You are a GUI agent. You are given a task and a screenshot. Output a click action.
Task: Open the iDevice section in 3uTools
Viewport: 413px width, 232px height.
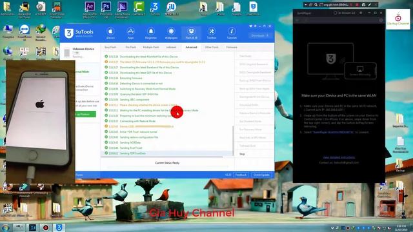coord(110,34)
